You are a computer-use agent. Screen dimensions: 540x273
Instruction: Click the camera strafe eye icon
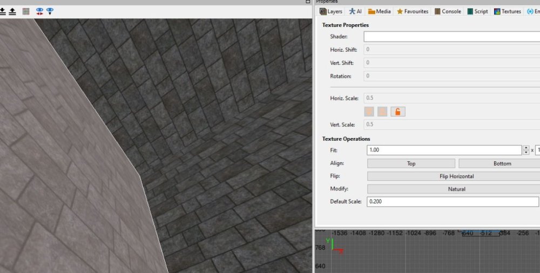click(39, 11)
